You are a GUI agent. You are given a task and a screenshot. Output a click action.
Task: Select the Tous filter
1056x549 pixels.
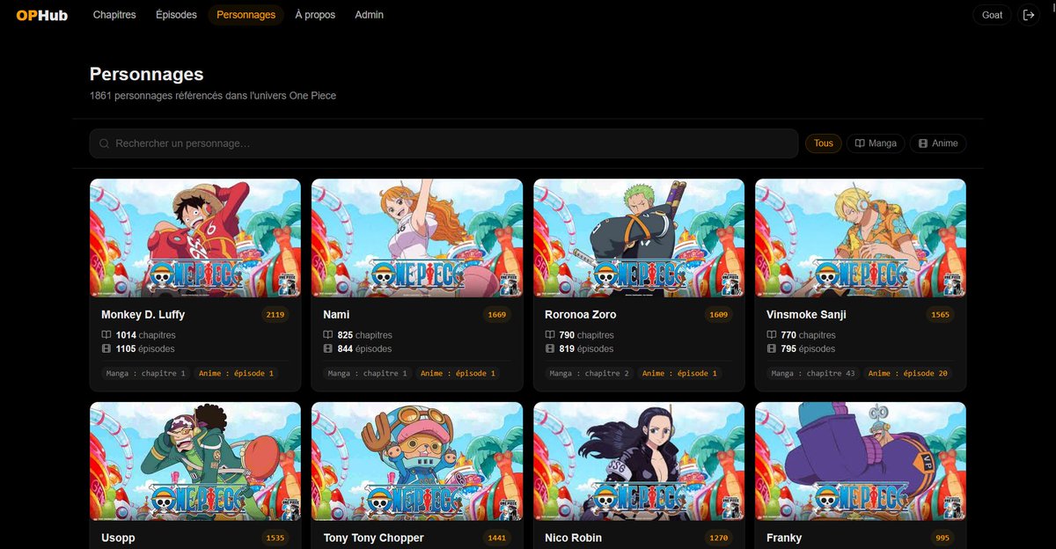(x=824, y=143)
